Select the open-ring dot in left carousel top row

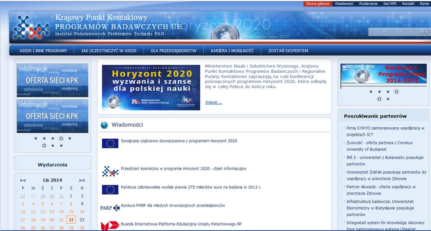[61, 139]
